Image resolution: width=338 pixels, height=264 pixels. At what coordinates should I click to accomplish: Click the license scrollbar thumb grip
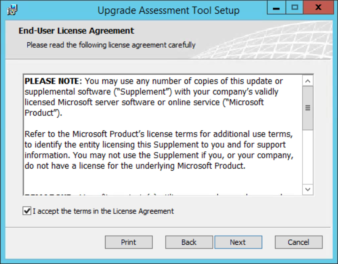tap(308, 108)
